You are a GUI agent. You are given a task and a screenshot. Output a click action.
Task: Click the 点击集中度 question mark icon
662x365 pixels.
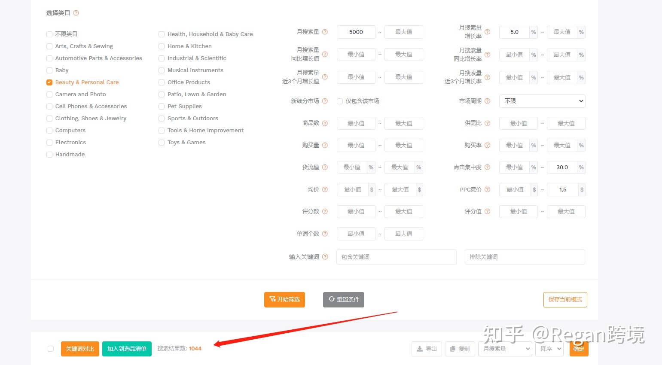coord(487,167)
